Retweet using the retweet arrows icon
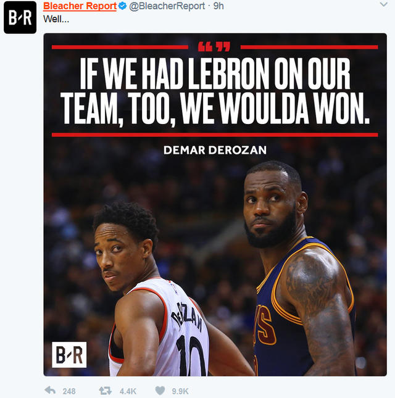Viewport: 395px width, 398px height. pyautogui.click(x=106, y=391)
